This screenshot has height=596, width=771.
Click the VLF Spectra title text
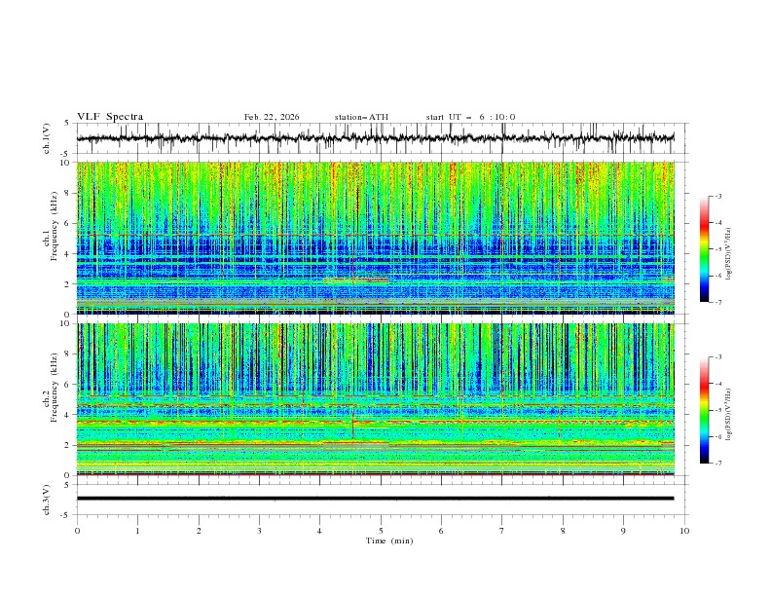(x=110, y=117)
